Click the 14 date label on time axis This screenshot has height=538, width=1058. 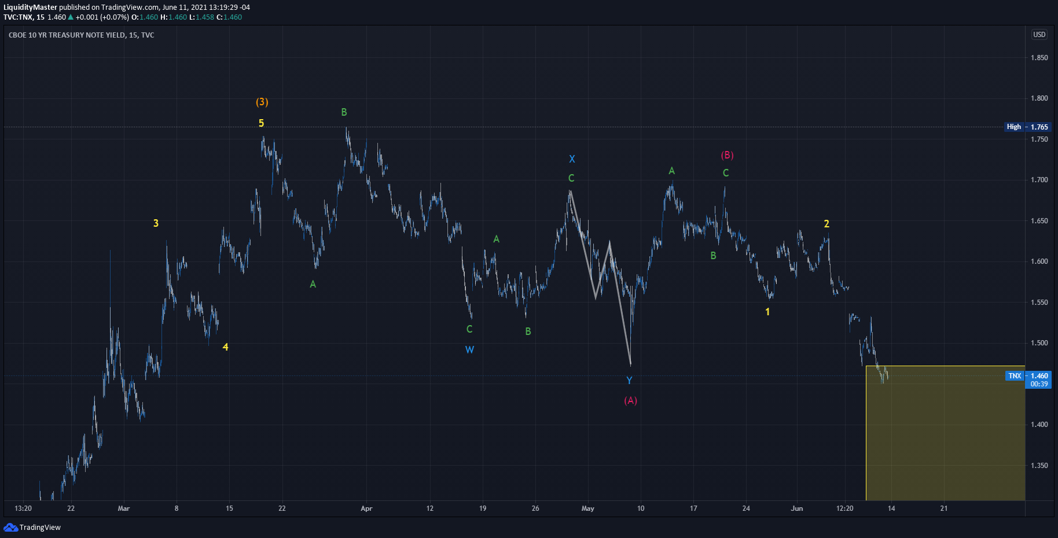click(x=891, y=508)
